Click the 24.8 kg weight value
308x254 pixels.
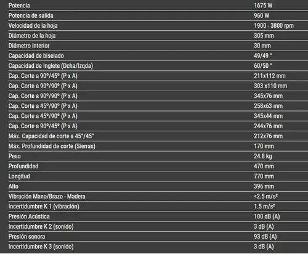(263, 156)
